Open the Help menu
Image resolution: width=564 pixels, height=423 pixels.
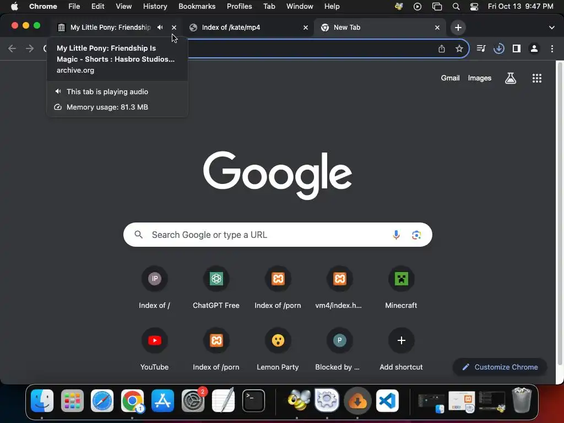[x=332, y=7]
